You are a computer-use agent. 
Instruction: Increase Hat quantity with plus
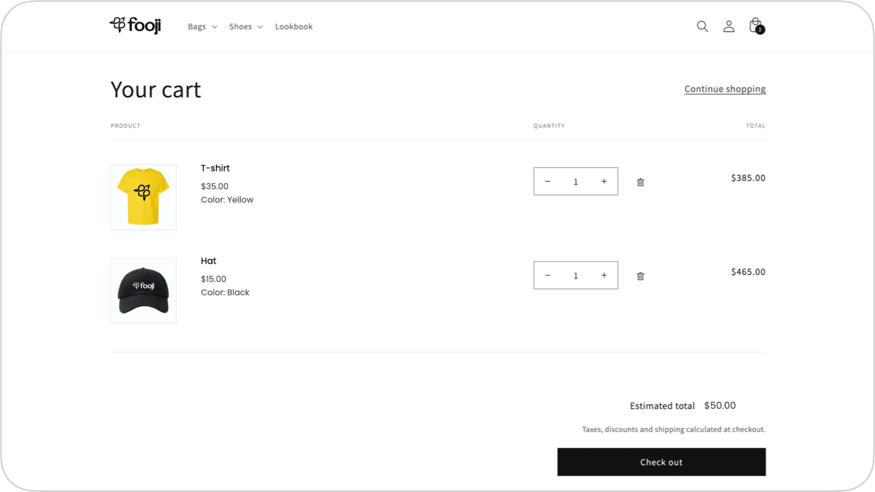pos(604,275)
